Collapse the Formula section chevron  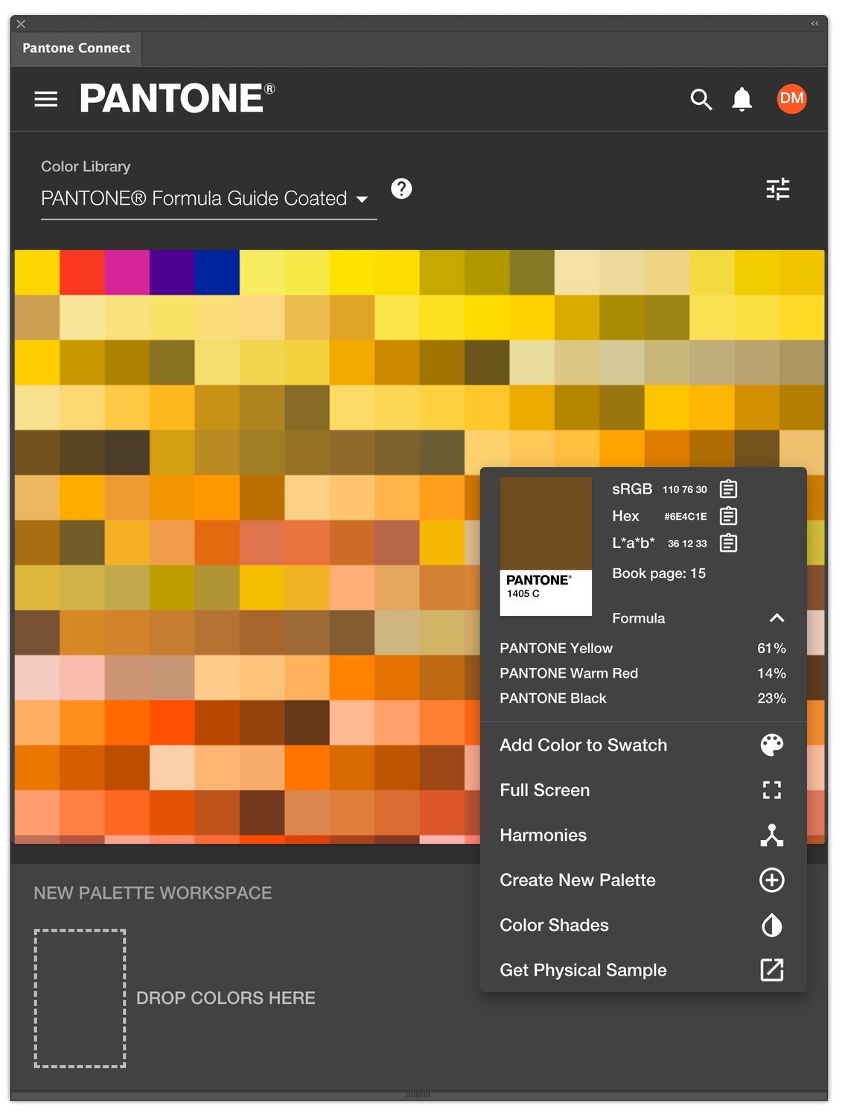[777, 618]
